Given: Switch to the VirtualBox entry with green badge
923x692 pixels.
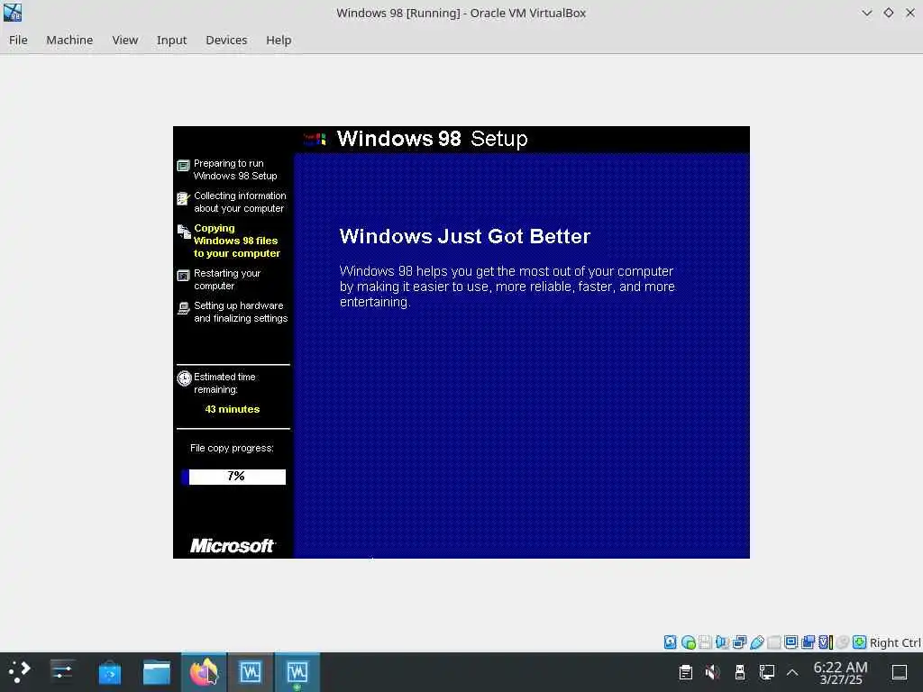Looking at the screenshot, I should coord(297,672).
